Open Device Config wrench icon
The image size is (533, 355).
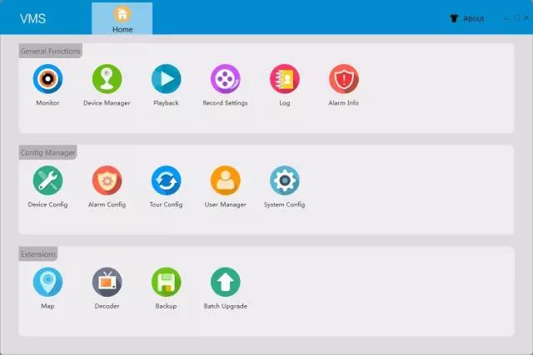(x=47, y=180)
